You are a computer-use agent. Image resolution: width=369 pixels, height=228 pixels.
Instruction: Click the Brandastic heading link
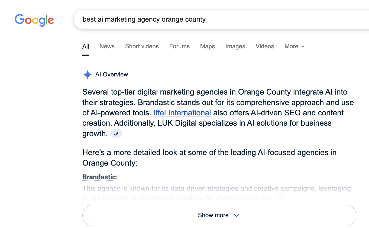99,177
